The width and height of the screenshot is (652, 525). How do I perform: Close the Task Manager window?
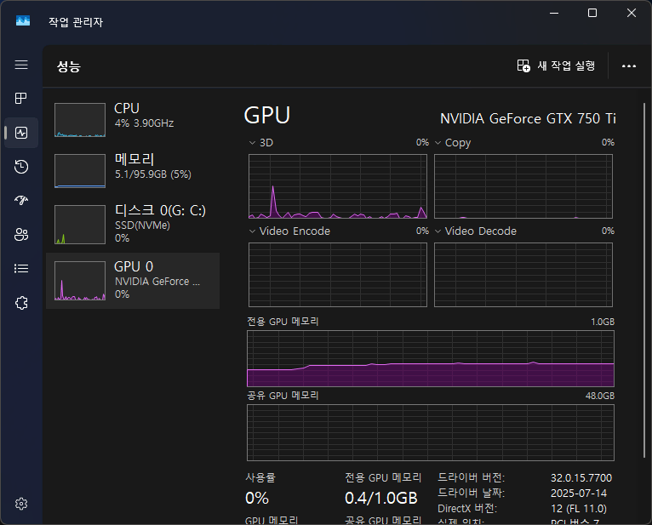click(632, 14)
